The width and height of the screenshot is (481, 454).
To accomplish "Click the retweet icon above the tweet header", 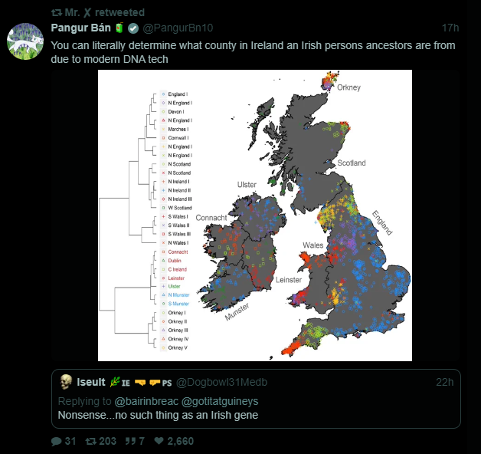I will (56, 12).
